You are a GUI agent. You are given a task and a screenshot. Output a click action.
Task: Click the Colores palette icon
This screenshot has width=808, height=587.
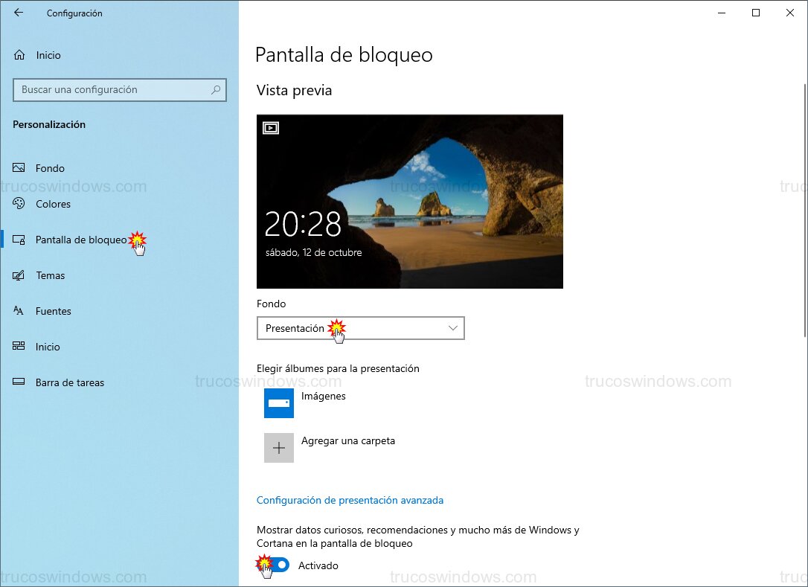[x=19, y=204]
